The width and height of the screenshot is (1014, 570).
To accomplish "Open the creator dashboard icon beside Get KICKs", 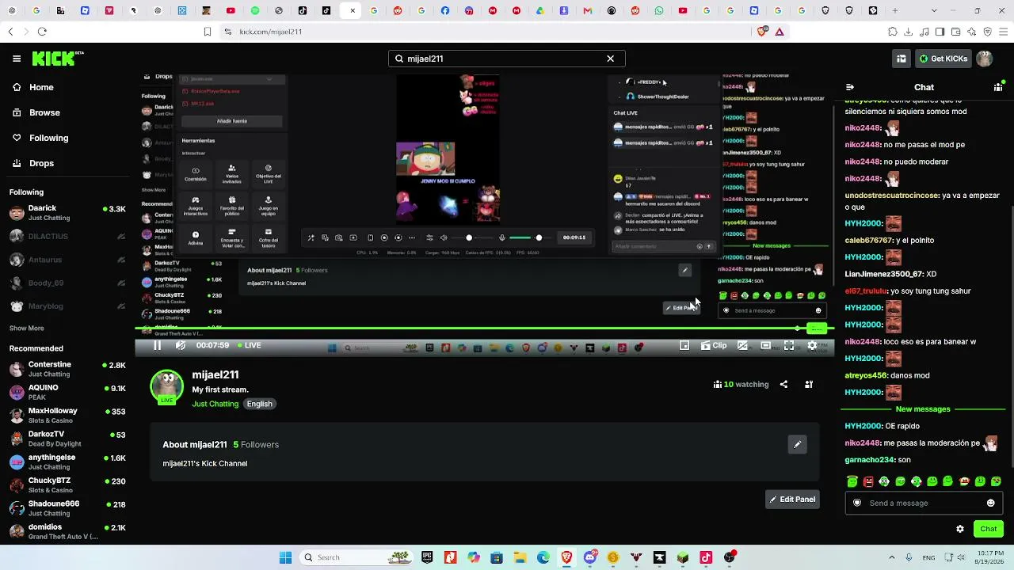I will 902,59.
